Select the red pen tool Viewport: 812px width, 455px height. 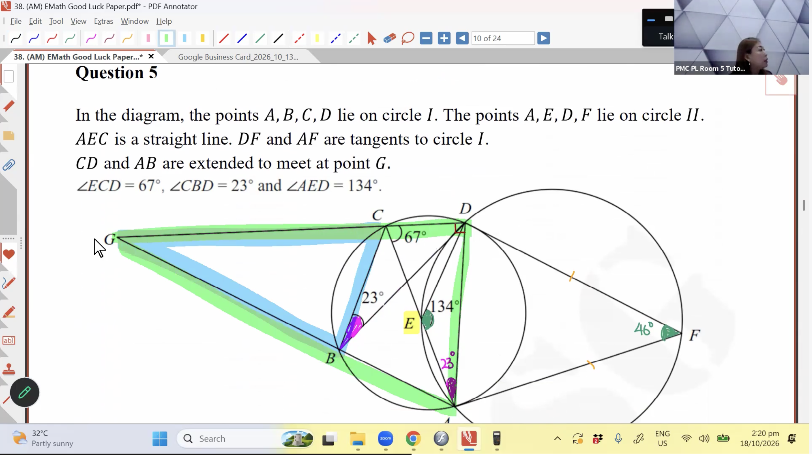point(52,38)
